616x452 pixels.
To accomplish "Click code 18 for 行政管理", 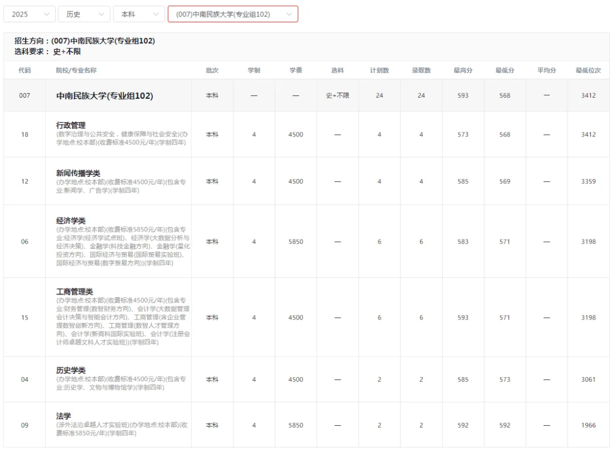I will (x=25, y=135).
